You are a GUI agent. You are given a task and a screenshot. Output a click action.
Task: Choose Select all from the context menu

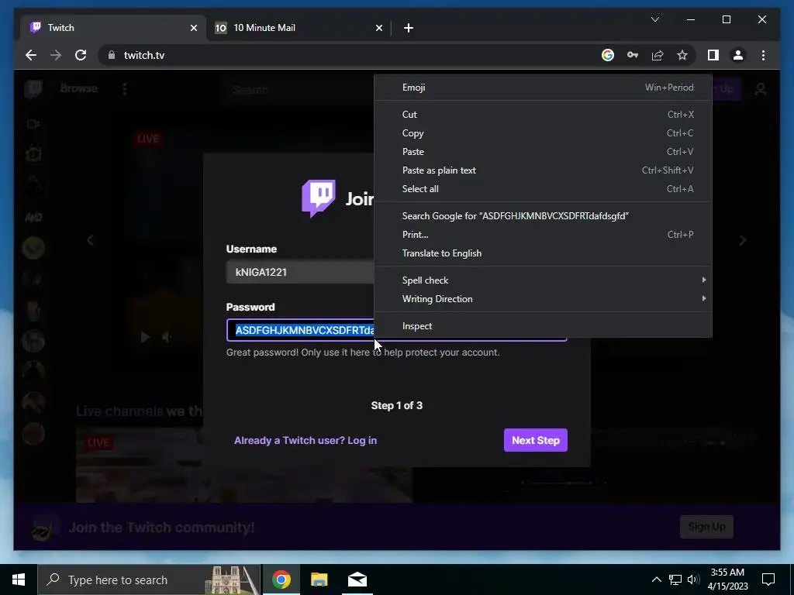point(543,189)
